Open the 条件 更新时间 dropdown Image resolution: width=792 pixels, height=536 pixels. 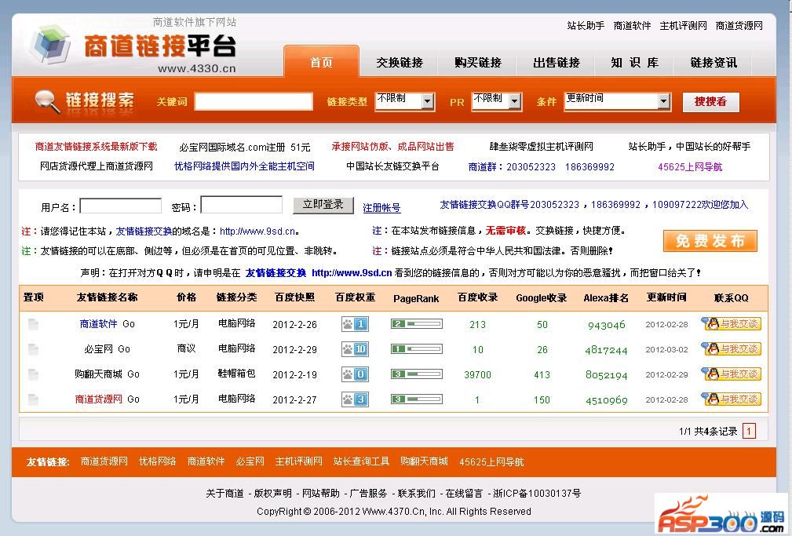point(618,101)
